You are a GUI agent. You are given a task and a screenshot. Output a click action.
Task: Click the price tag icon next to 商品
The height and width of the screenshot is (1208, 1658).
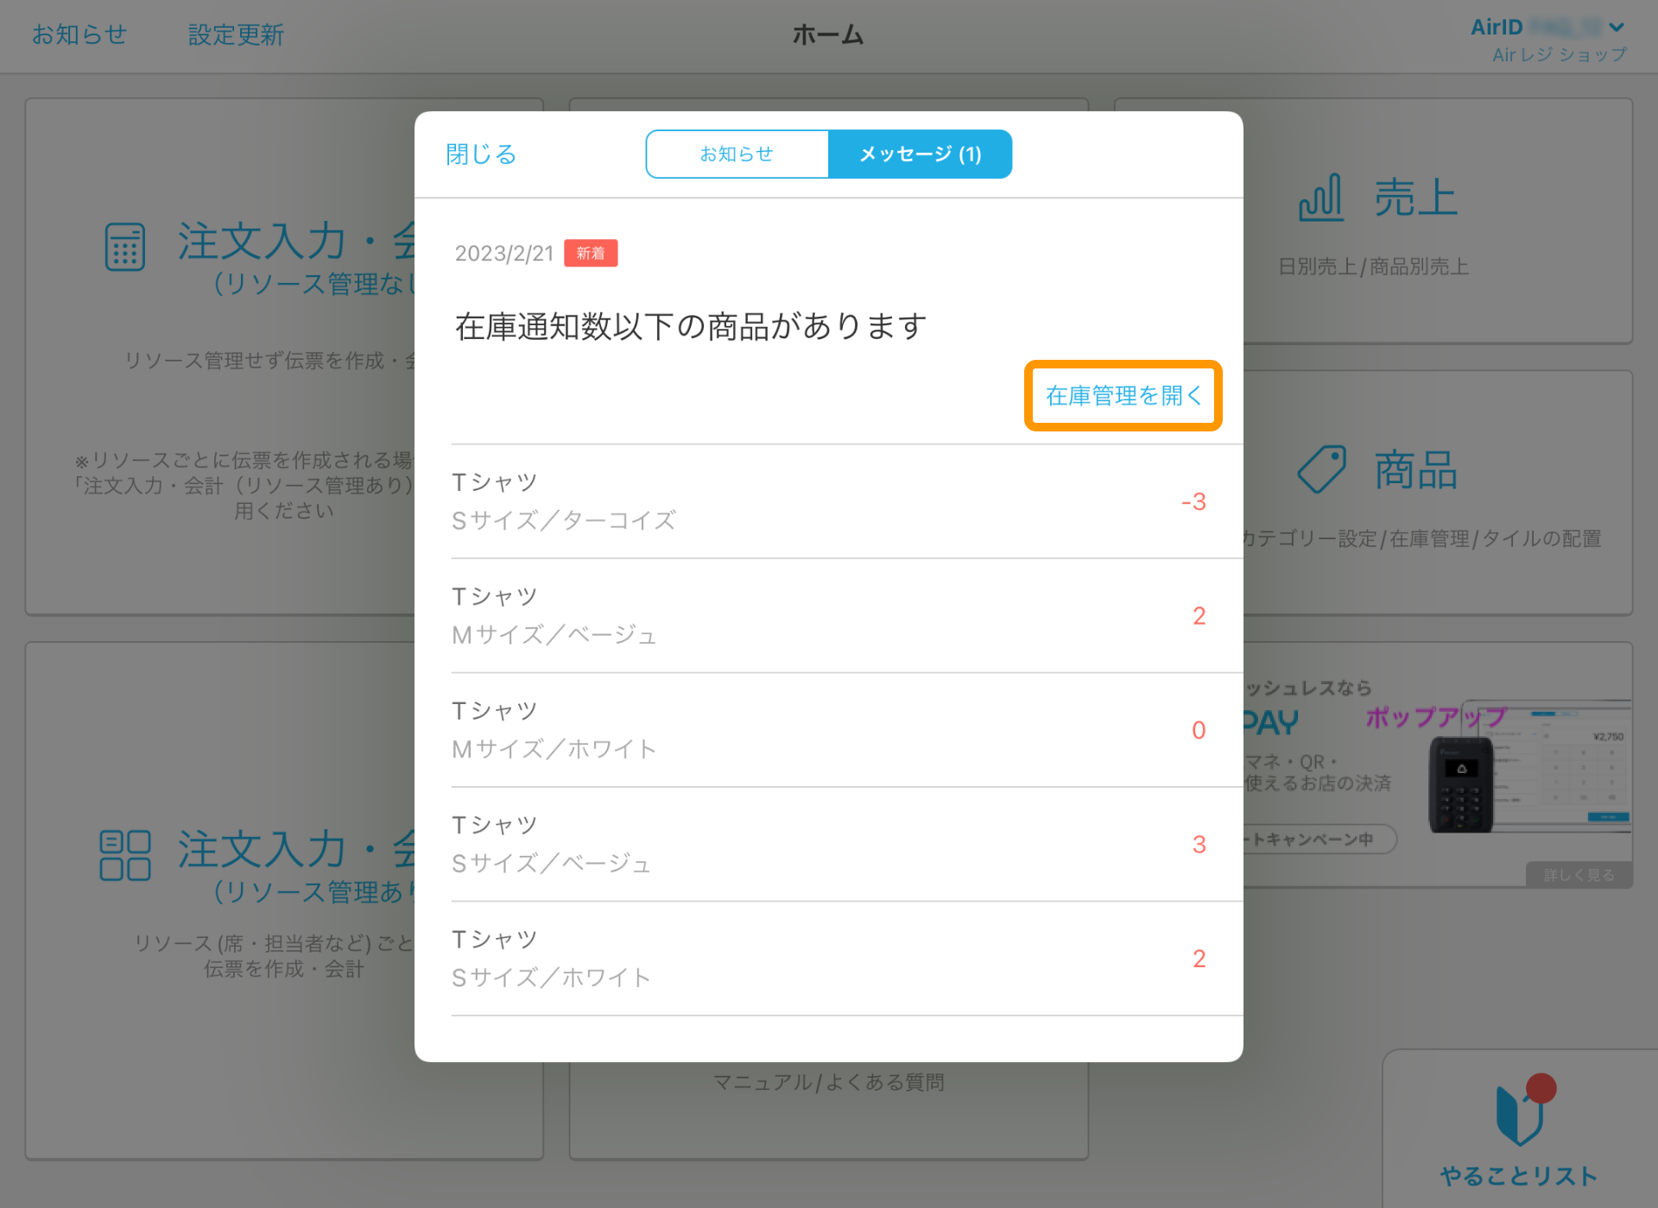pyautogui.click(x=1322, y=469)
